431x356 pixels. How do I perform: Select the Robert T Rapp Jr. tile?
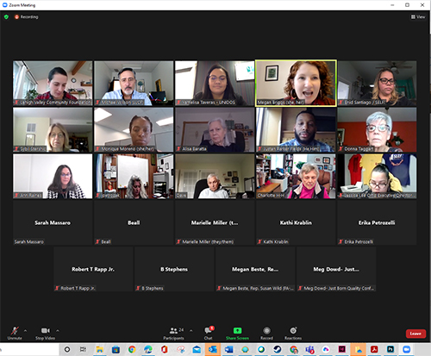[93, 269]
